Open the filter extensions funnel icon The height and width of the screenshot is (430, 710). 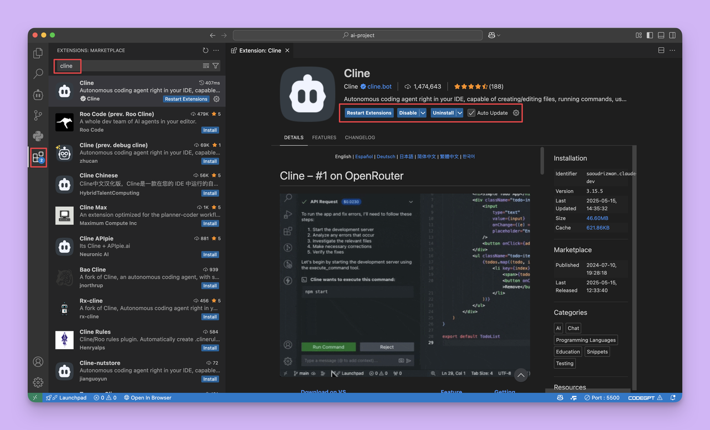[216, 66]
